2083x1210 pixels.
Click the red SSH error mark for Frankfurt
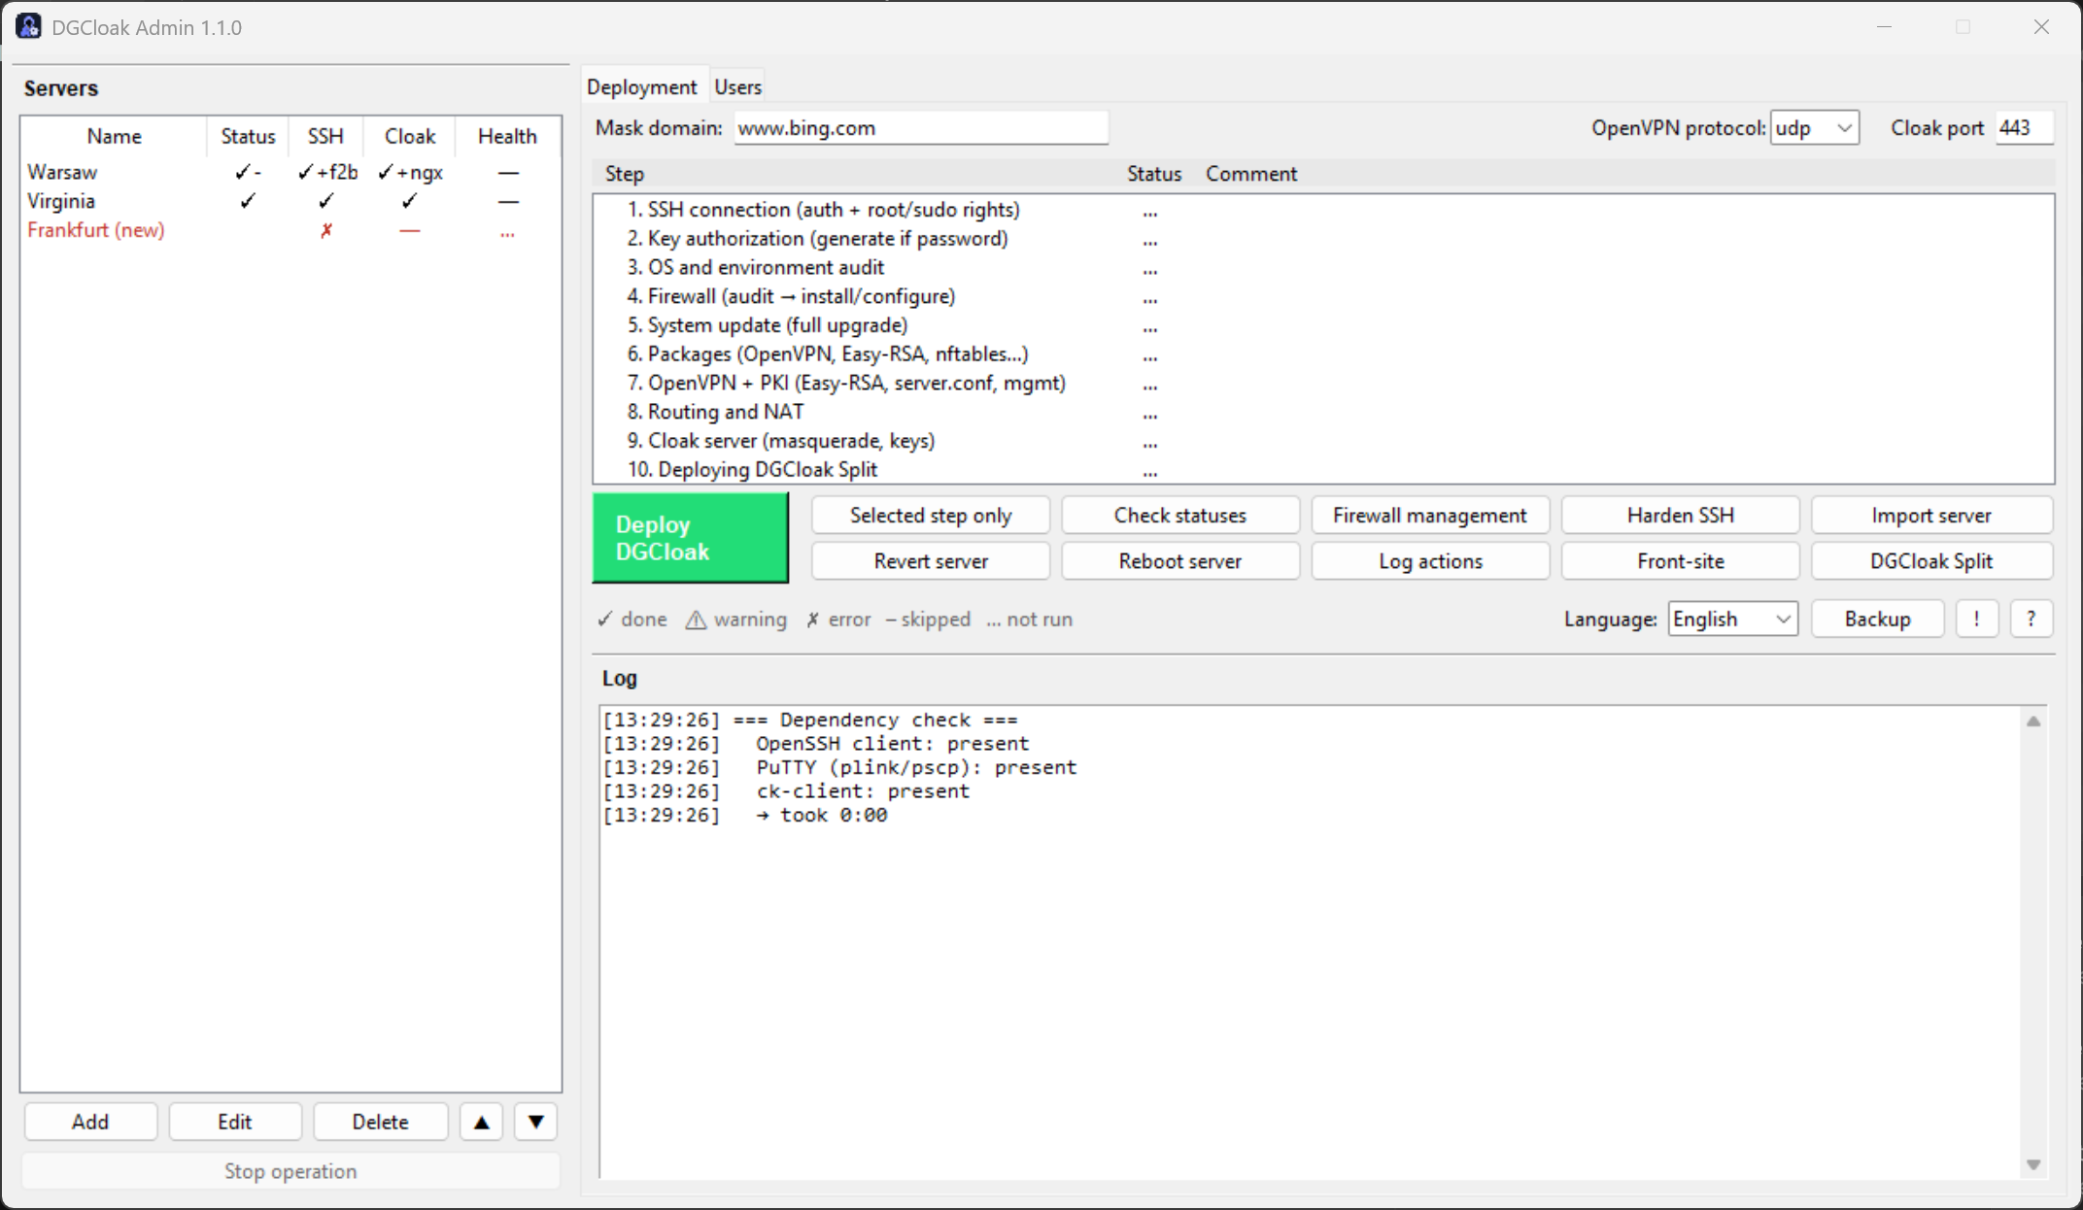326,230
